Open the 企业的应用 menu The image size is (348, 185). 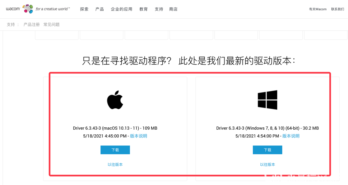(x=122, y=9)
